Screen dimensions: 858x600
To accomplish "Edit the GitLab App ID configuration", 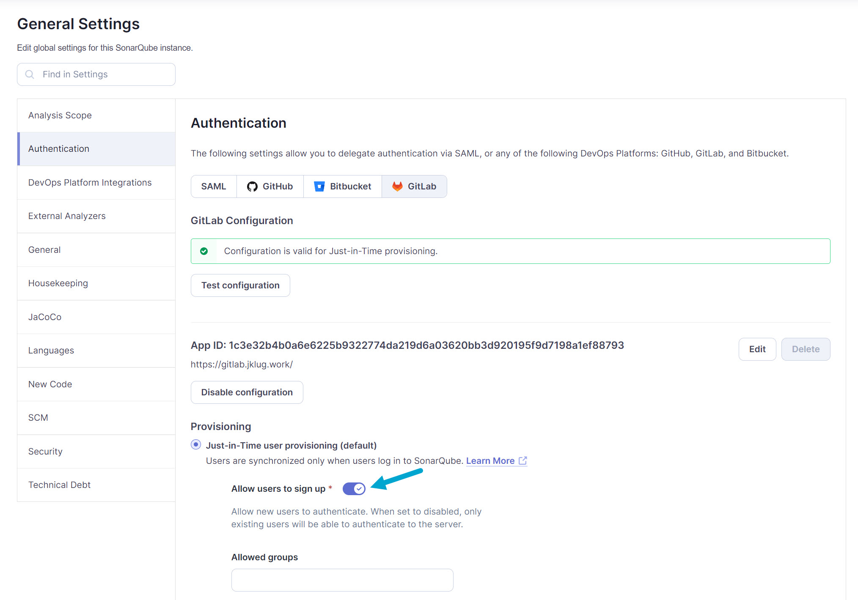I will coord(757,349).
